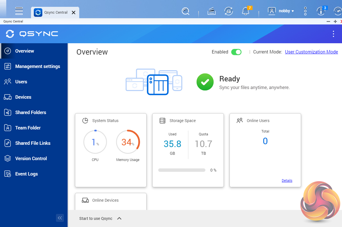Open notifications bell with 7 badge
The width and height of the screenshot is (342, 227).
point(245,11)
